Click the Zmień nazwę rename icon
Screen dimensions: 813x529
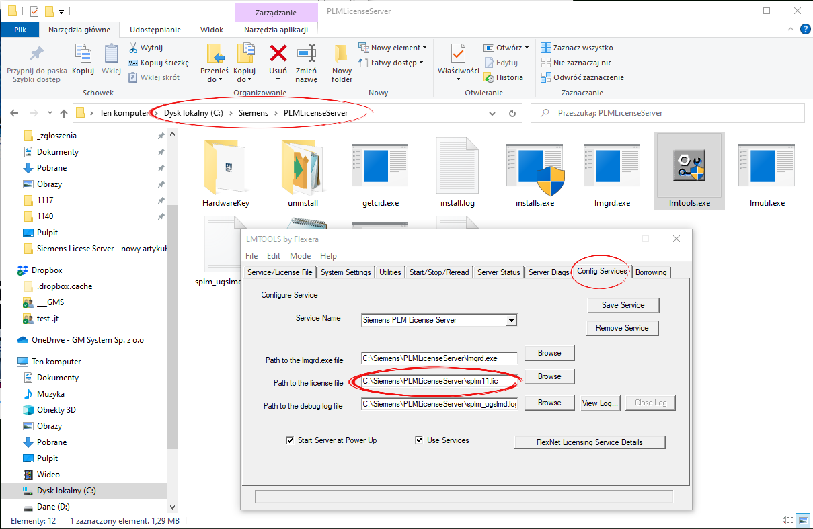[x=306, y=54]
